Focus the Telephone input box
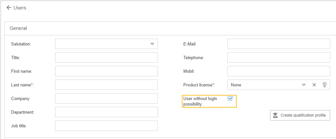 279,57
